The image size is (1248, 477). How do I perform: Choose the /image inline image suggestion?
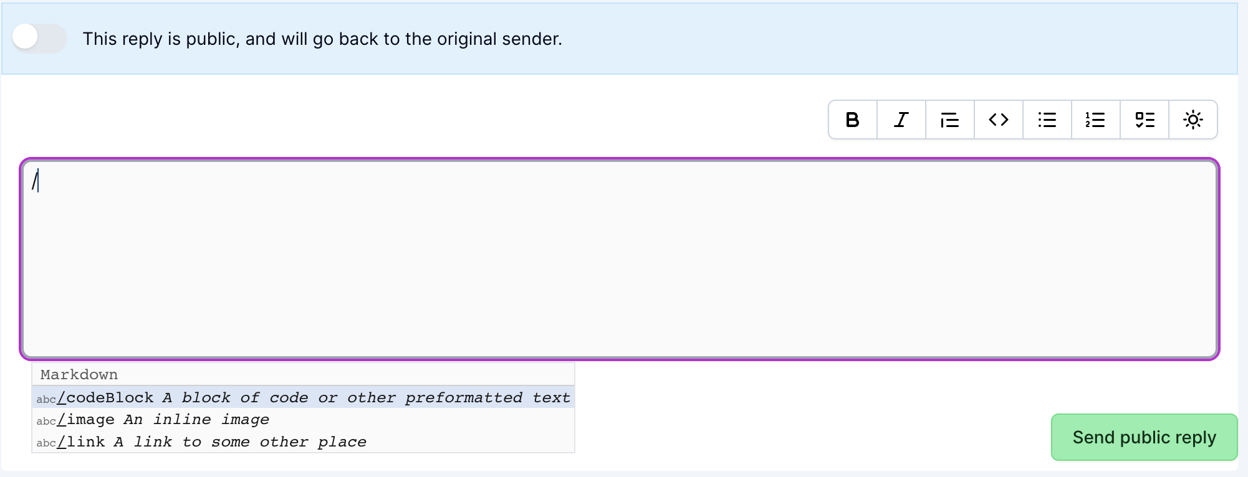[x=303, y=420]
